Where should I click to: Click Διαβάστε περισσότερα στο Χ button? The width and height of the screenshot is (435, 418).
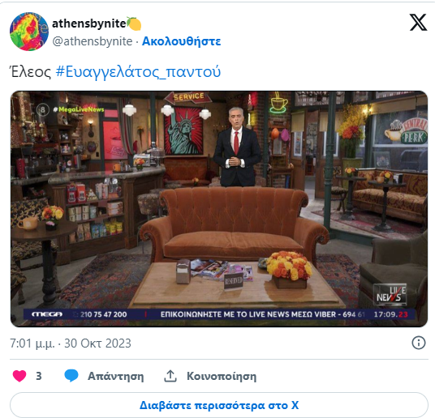tap(219, 405)
